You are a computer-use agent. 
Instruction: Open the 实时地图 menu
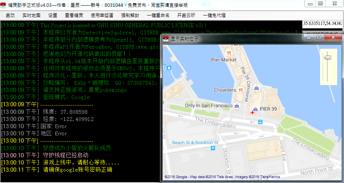tap(31, 16)
